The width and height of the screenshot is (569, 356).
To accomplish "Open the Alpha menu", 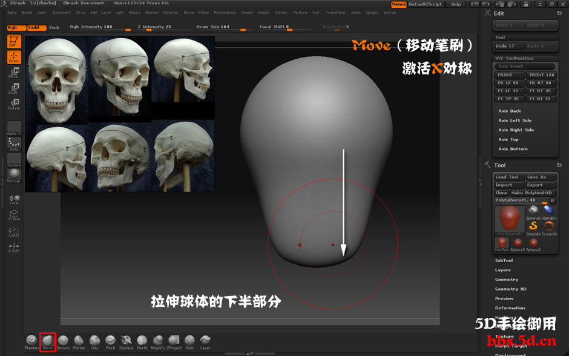I will pyautogui.click(x=12, y=13).
